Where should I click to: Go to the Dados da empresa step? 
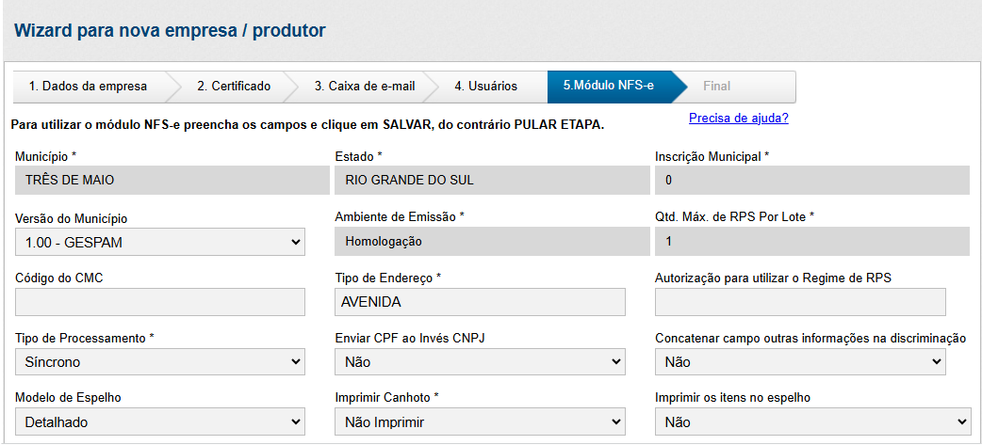[x=88, y=87]
